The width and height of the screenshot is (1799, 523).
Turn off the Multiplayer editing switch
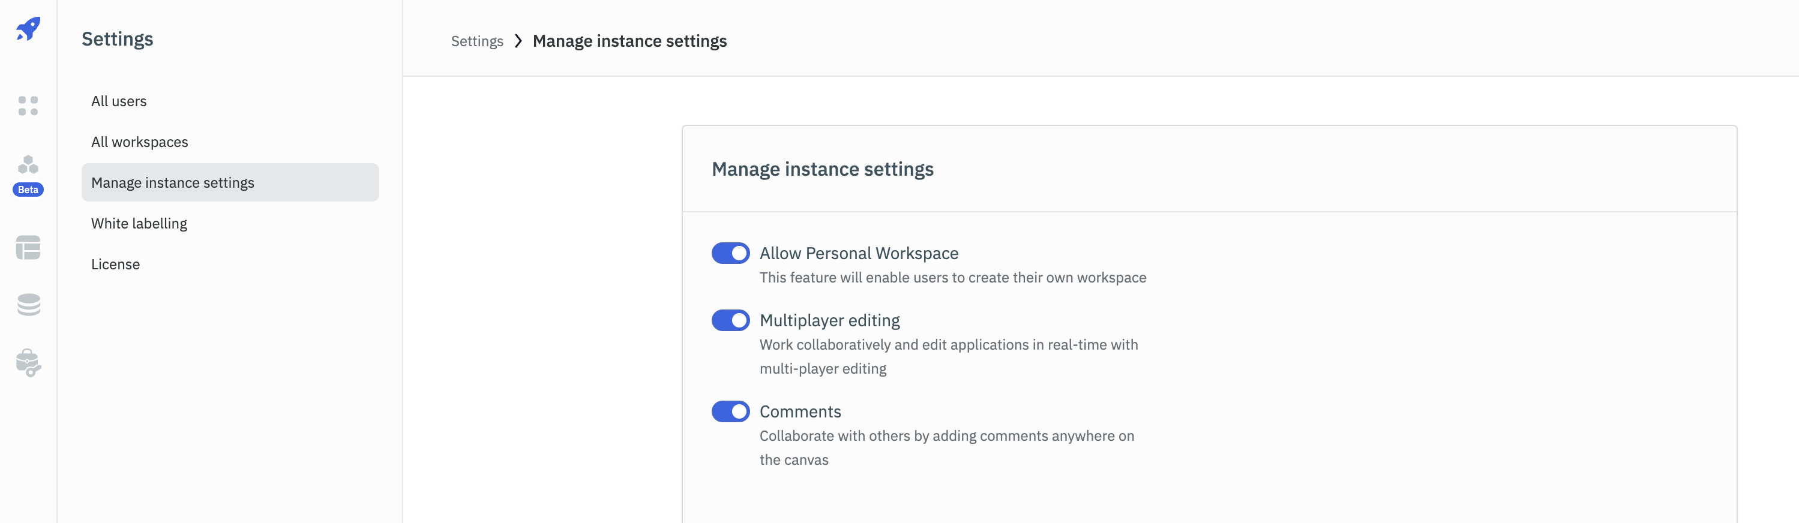pyautogui.click(x=730, y=320)
